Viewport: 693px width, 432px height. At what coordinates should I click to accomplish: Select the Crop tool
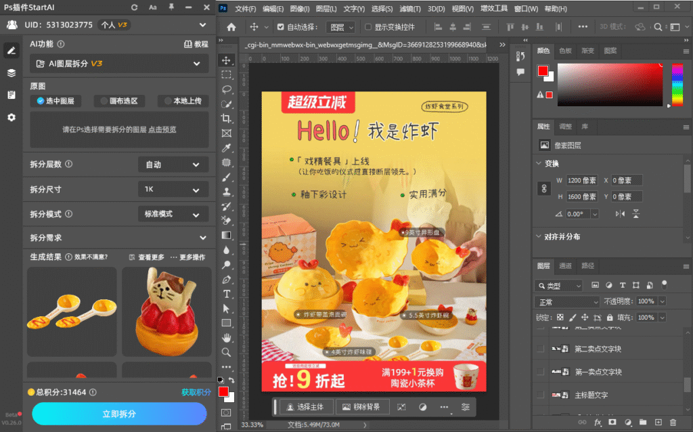click(x=226, y=118)
